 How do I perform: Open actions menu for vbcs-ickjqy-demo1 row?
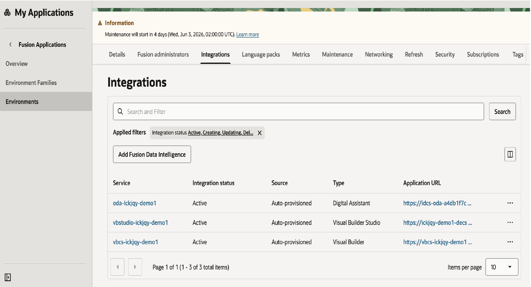[510, 242]
